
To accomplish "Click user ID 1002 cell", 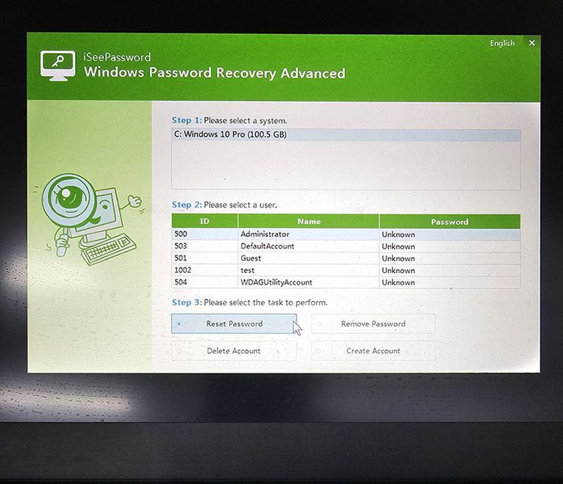I will pyautogui.click(x=205, y=270).
